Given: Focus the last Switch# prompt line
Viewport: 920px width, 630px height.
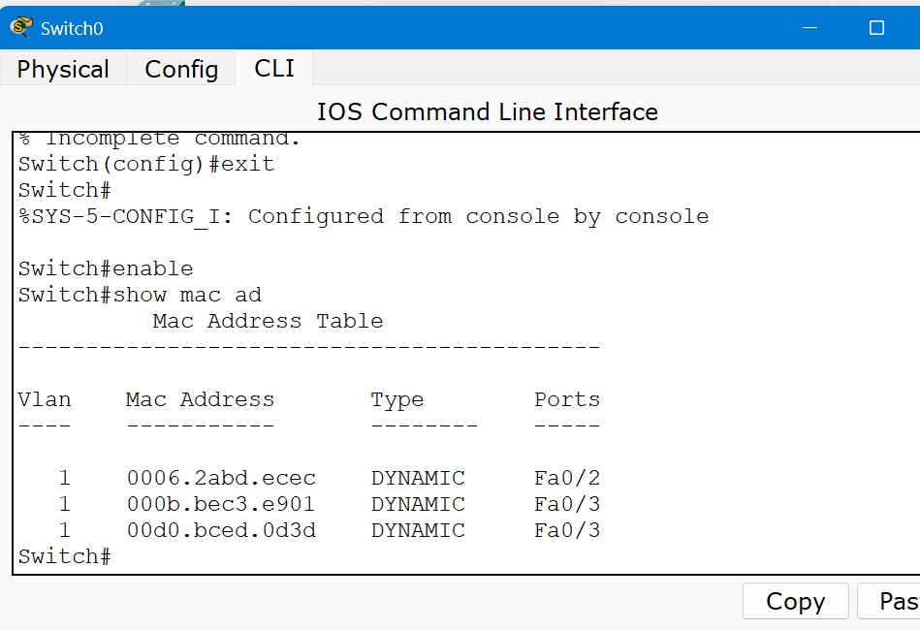Looking at the screenshot, I should coord(65,556).
